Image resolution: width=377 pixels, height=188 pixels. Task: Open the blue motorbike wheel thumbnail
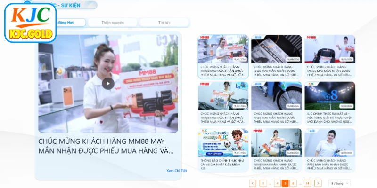[x=277, y=96]
